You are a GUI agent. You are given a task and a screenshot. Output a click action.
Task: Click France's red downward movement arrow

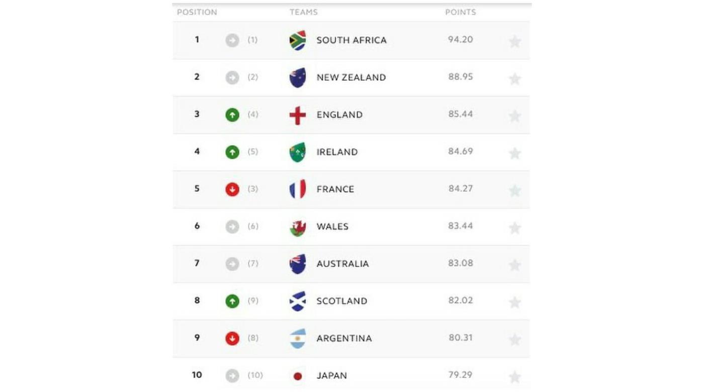click(x=232, y=189)
